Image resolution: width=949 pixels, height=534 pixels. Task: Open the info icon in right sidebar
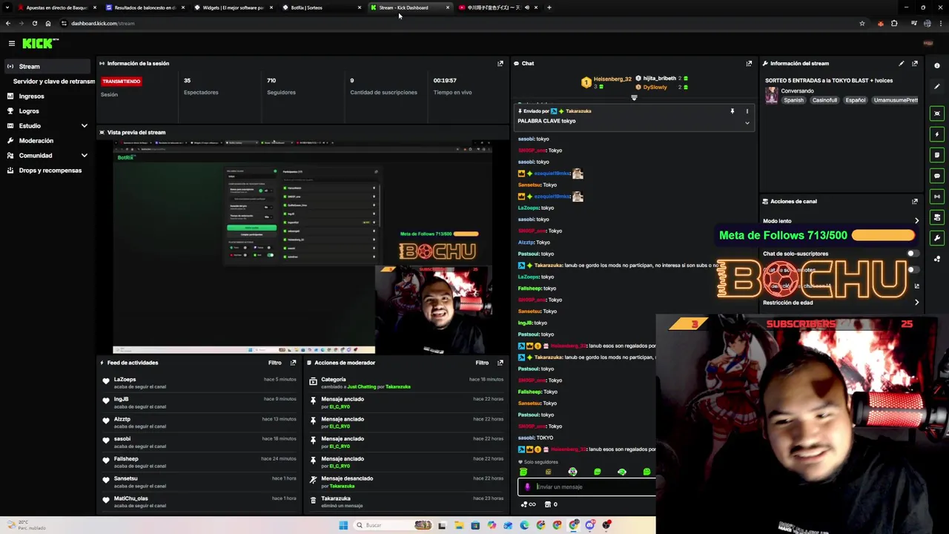(937, 66)
